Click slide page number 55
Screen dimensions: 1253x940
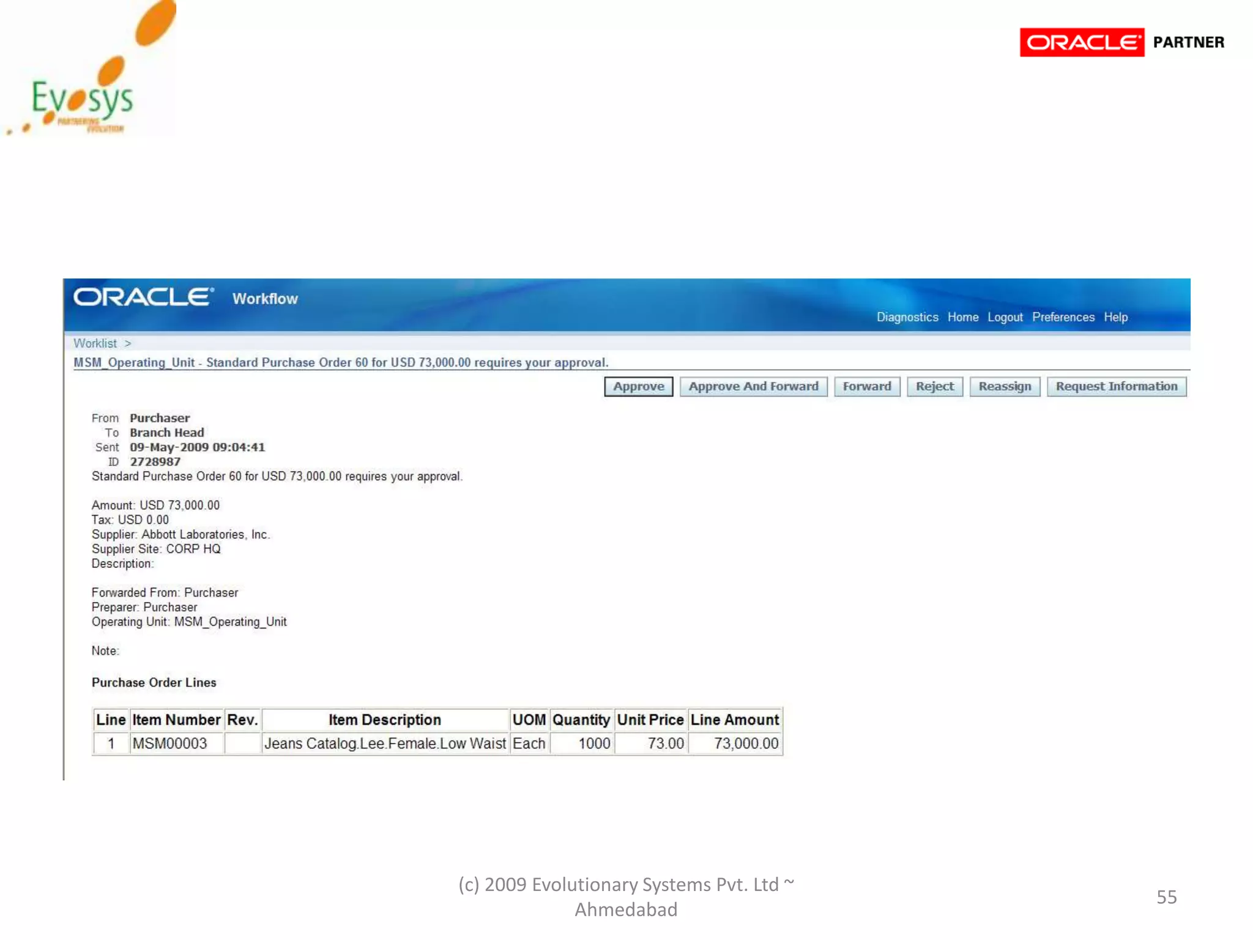(x=1166, y=897)
